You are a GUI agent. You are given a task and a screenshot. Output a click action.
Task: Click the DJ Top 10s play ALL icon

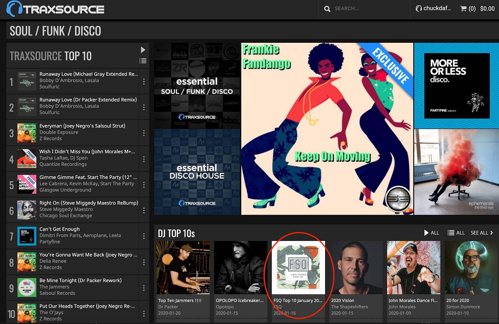click(426, 233)
